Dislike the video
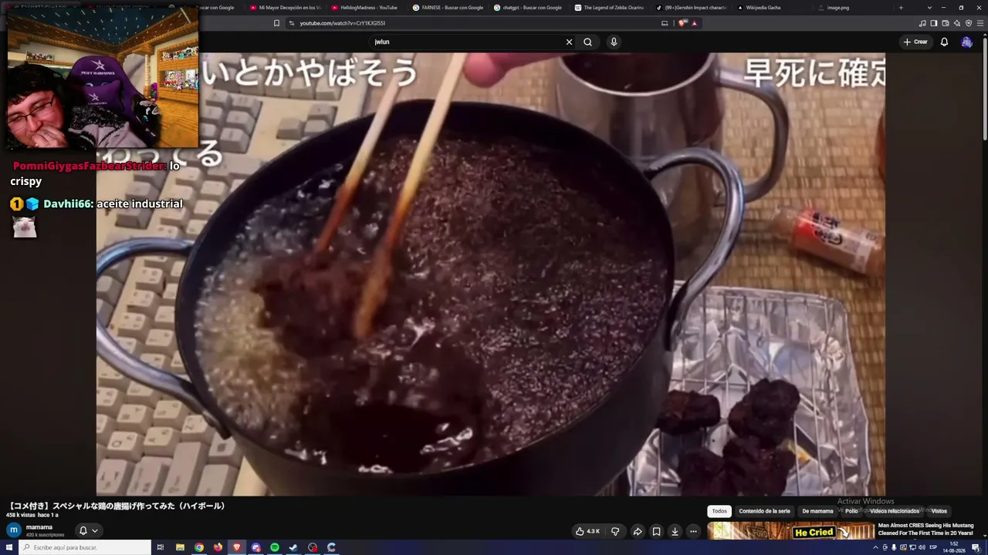The height and width of the screenshot is (555, 988). pos(615,531)
